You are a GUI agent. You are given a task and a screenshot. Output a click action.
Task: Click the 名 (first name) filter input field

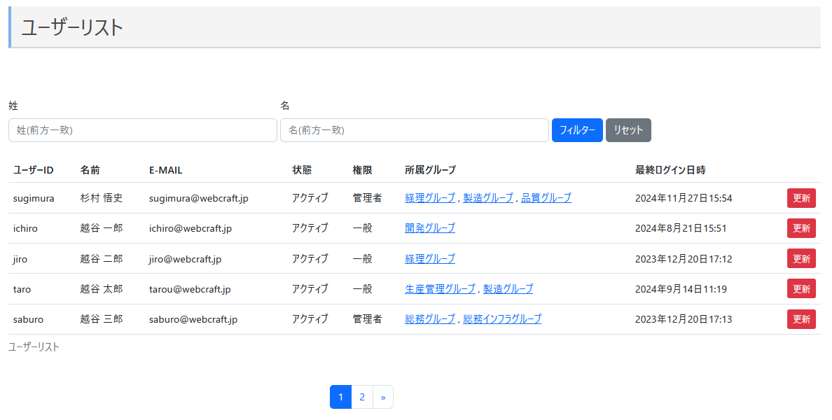pyautogui.click(x=414, y=130)
